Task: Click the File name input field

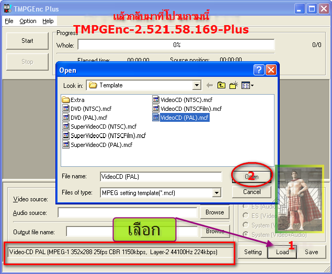Action: tap(161, 177)
